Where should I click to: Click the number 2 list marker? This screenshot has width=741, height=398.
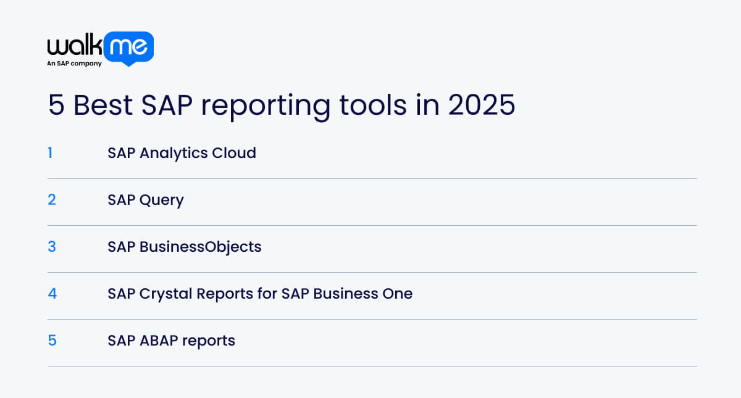(52, 200)
